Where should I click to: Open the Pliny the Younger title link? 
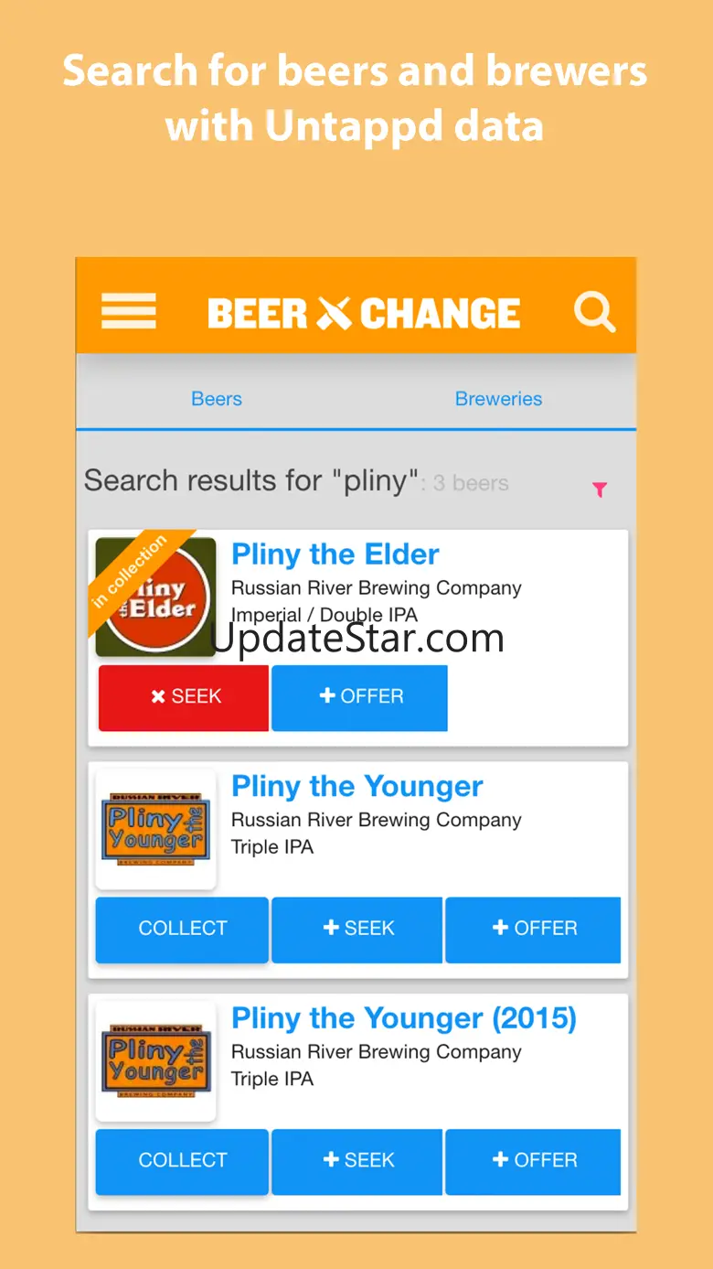coord(357,787)
